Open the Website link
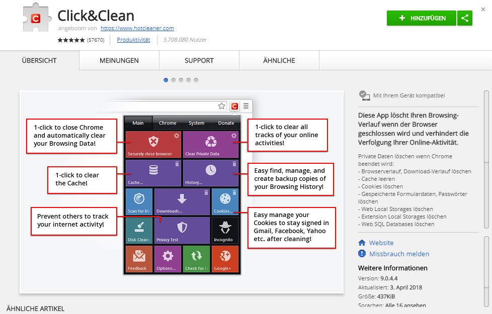Image resolution: width=492 pixels, height=314 pixels. click(381, 243)
